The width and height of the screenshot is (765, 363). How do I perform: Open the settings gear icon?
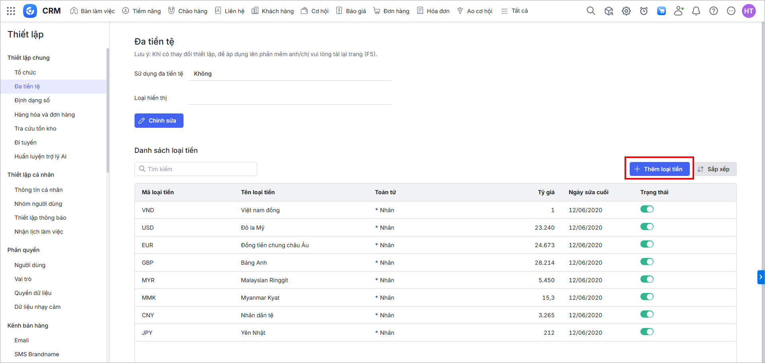pyautogui.click(x=626, y=11)
